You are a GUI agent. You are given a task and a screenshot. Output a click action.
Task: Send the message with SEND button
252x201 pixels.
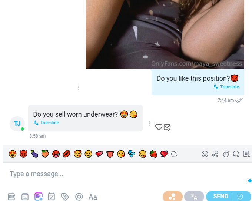(x=220, y=196)
